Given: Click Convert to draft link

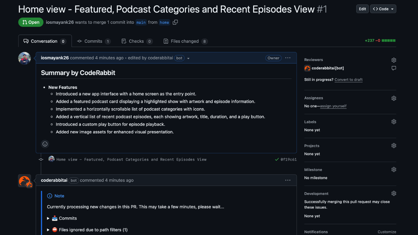Looking at the screenshot, I should point(348,80).
